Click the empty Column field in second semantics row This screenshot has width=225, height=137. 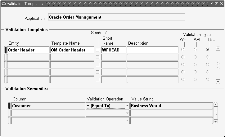coord(48,113)
